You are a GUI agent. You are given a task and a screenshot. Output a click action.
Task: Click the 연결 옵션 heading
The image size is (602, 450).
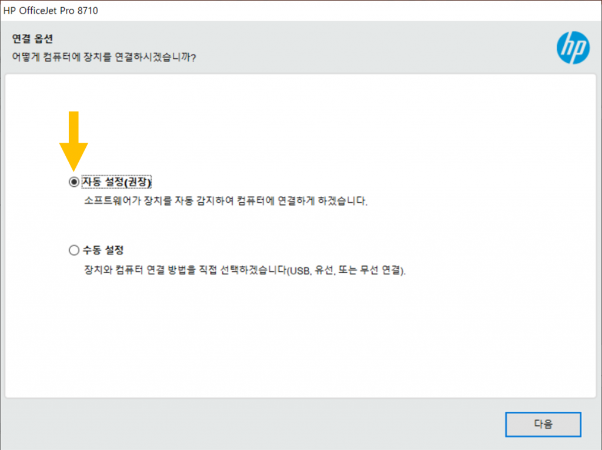(x=32, y=39)
